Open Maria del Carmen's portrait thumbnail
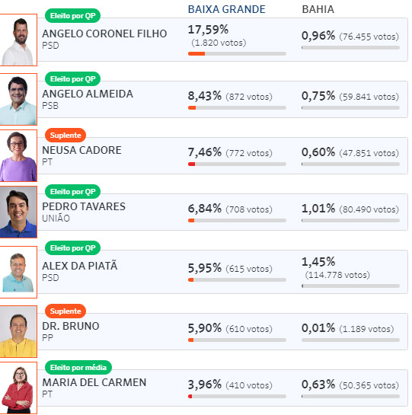Image resolution: width=412 pixels, height=415 pixels. coord(18,388)
